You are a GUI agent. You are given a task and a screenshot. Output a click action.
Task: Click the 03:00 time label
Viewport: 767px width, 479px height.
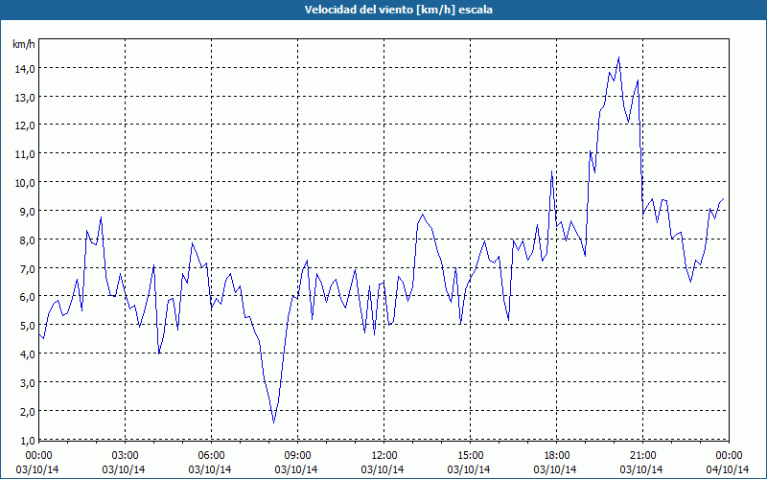pyautogui.click(x=125, y=456)
